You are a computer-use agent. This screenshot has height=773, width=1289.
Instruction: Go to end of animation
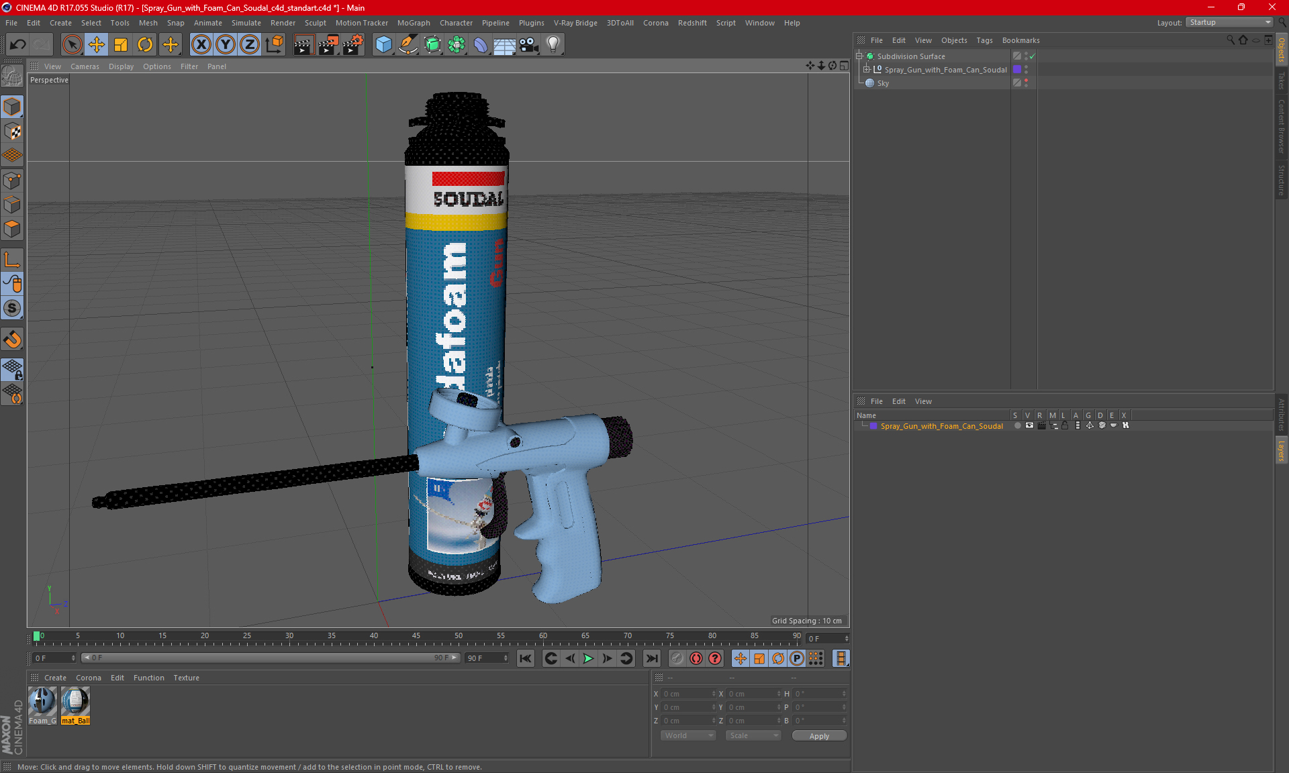651,658
